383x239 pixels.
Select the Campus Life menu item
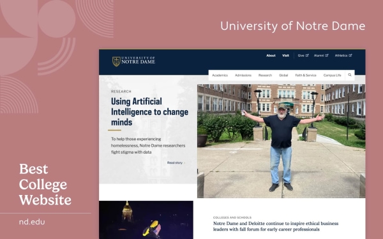pyautogui.click(x=332, y=75)
